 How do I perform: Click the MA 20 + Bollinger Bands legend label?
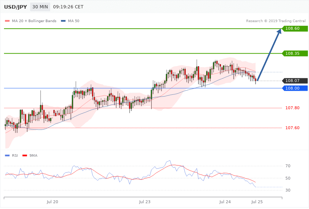click(34, 21)
